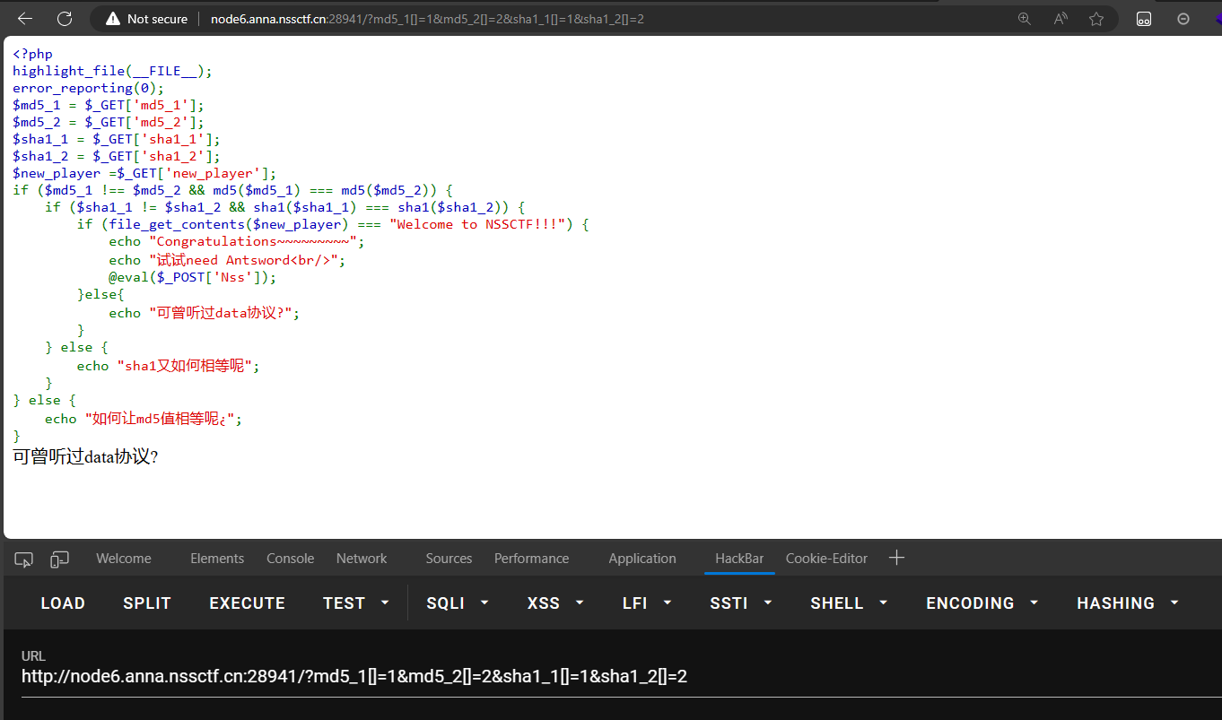
Task: Click the browser address bar URL
Action: tap(427, 19)
